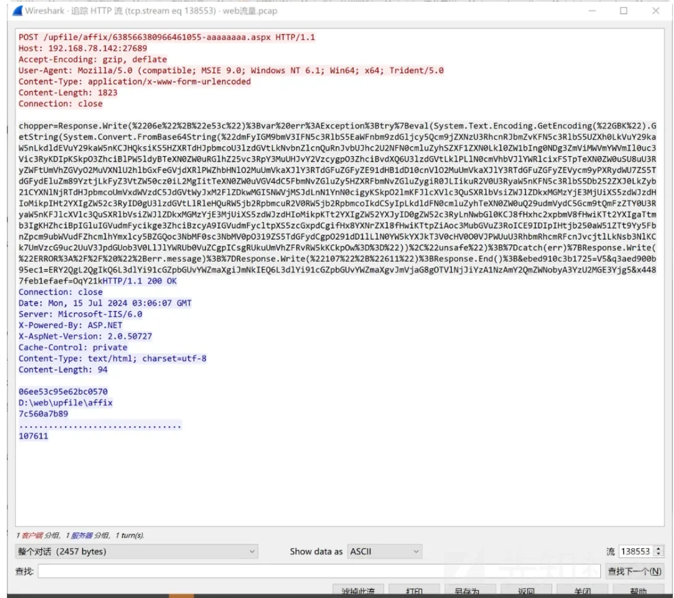Click the 服务器 分组 server packets label
The width and height of the screenshot is (674, 598).
90,535
